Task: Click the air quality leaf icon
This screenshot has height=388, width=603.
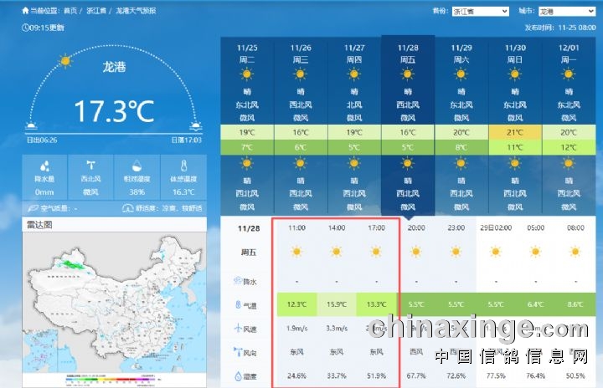Action: coord(32,208)
